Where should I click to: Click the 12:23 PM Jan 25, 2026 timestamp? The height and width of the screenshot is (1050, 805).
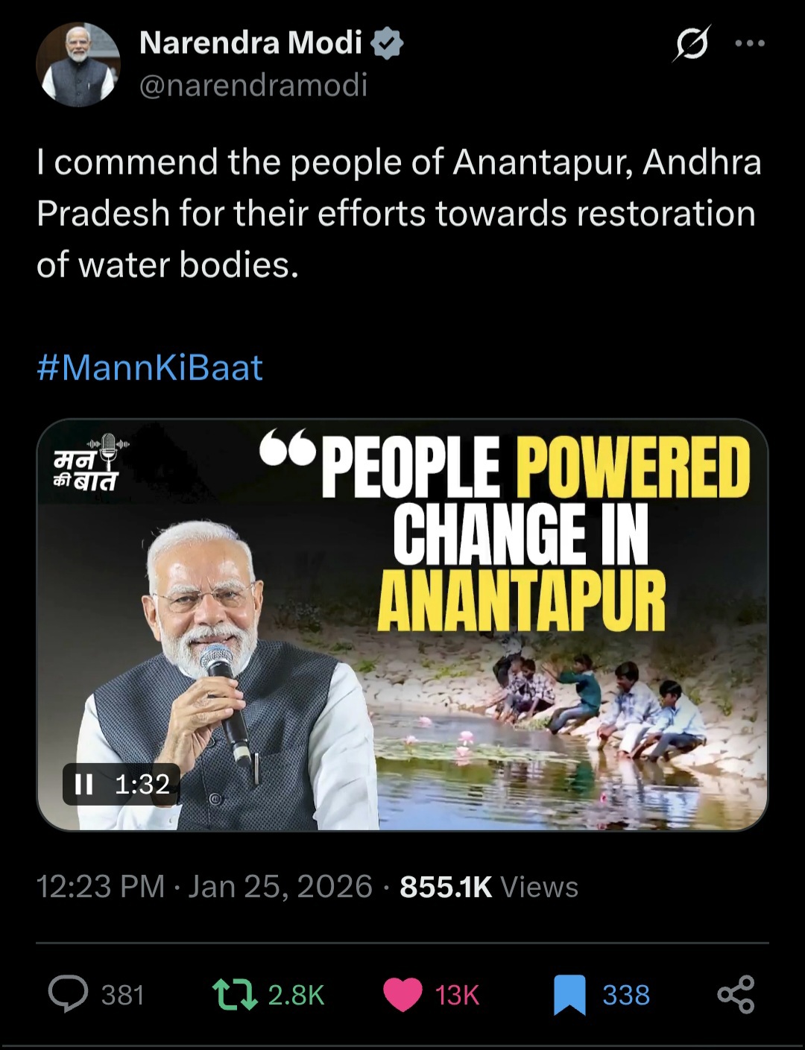pos(204,887)
